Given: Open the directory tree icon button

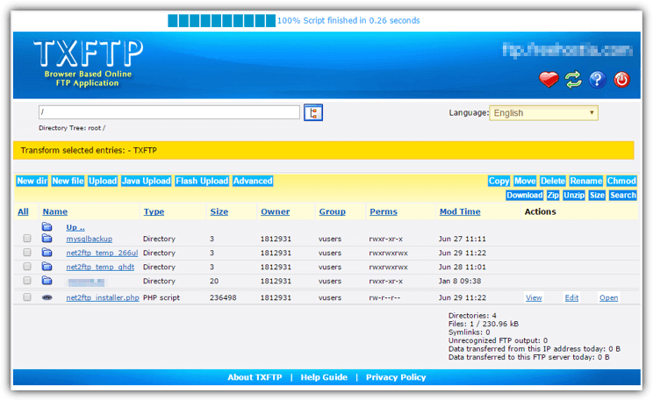Looking at the screenshot, I should (313, 112).
